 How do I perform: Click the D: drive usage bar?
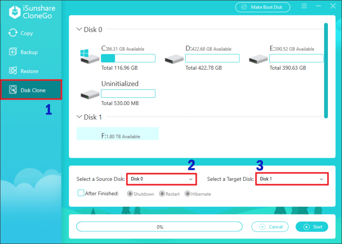(212, 58)
